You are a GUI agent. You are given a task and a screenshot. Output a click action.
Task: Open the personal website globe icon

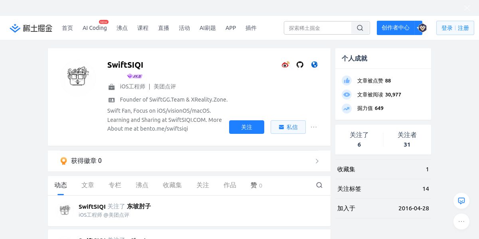[x=315, y=65]
